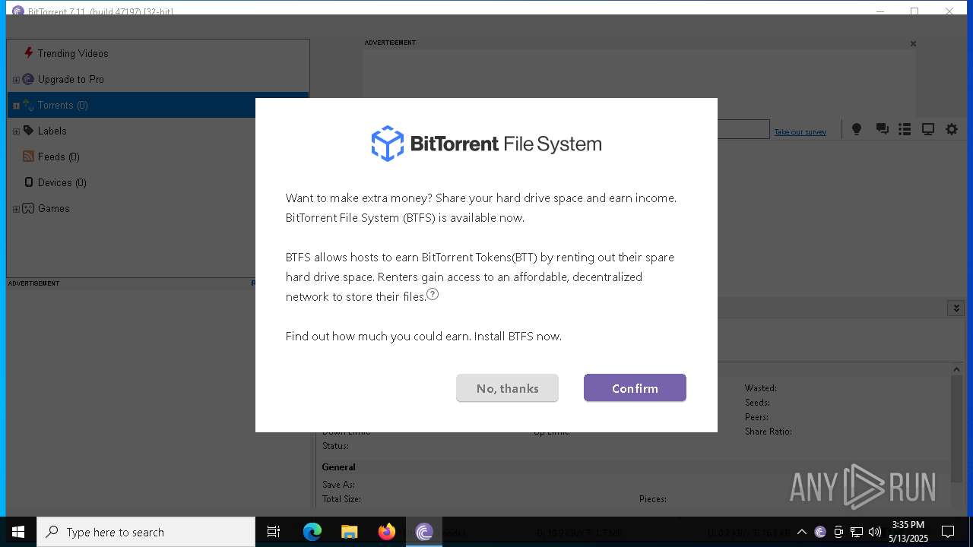This screenshot has width=973, height=547.
Task: Open help question mark icon after 'store their files'
Action: pyautogui.click(x=433, y=294)
